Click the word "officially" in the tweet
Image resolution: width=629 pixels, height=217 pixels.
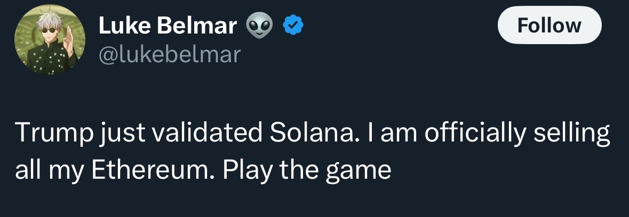coord(473,133)
